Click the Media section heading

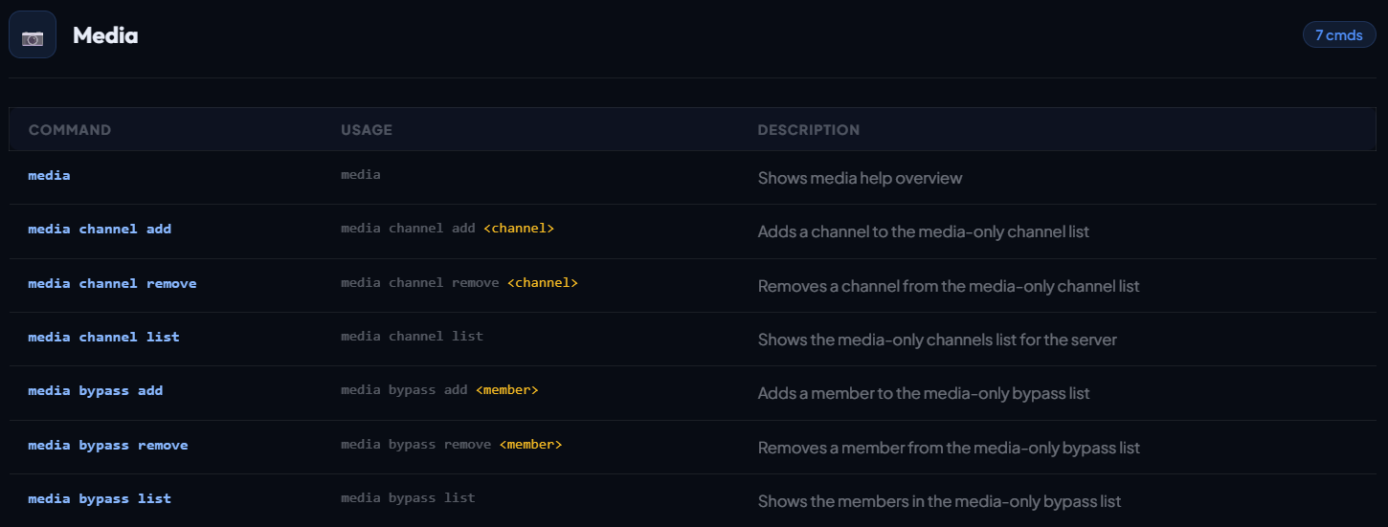[105, 35]
